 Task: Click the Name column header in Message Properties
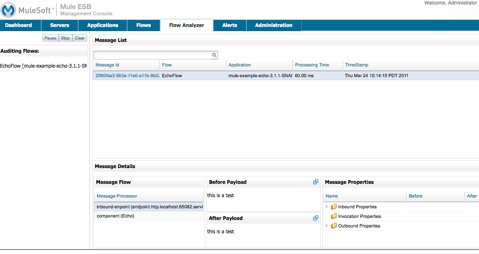[364, 196]
